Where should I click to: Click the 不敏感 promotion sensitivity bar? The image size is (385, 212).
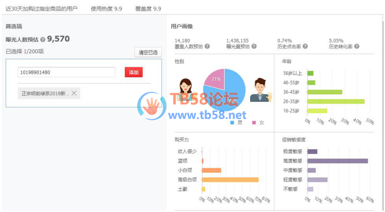click(x=310, y=189)
